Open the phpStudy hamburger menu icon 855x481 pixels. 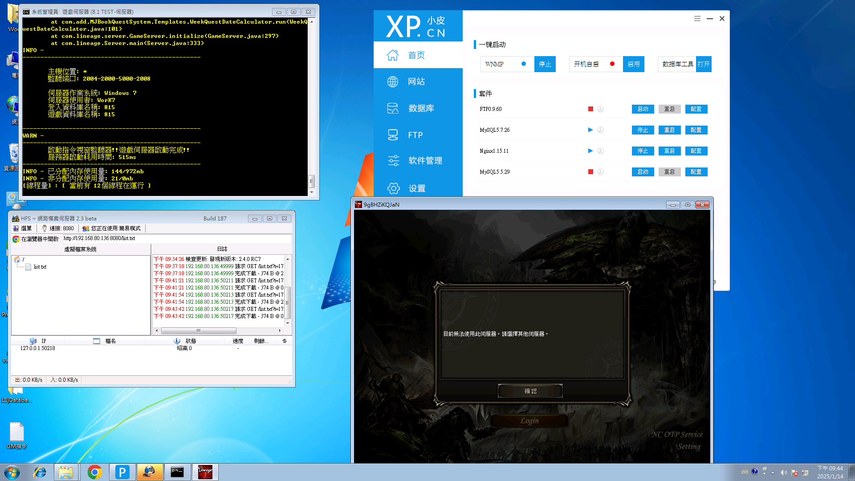click(x=697, y=19)
